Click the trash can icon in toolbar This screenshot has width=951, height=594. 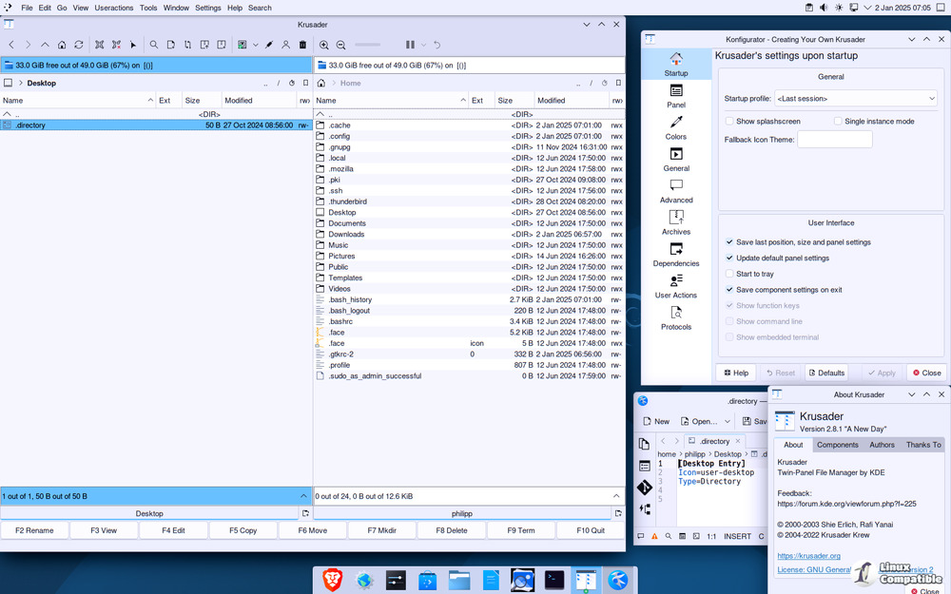point(302,45)
